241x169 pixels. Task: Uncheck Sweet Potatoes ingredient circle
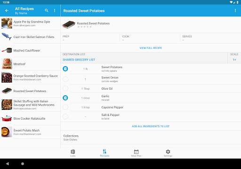click(65, 69)
